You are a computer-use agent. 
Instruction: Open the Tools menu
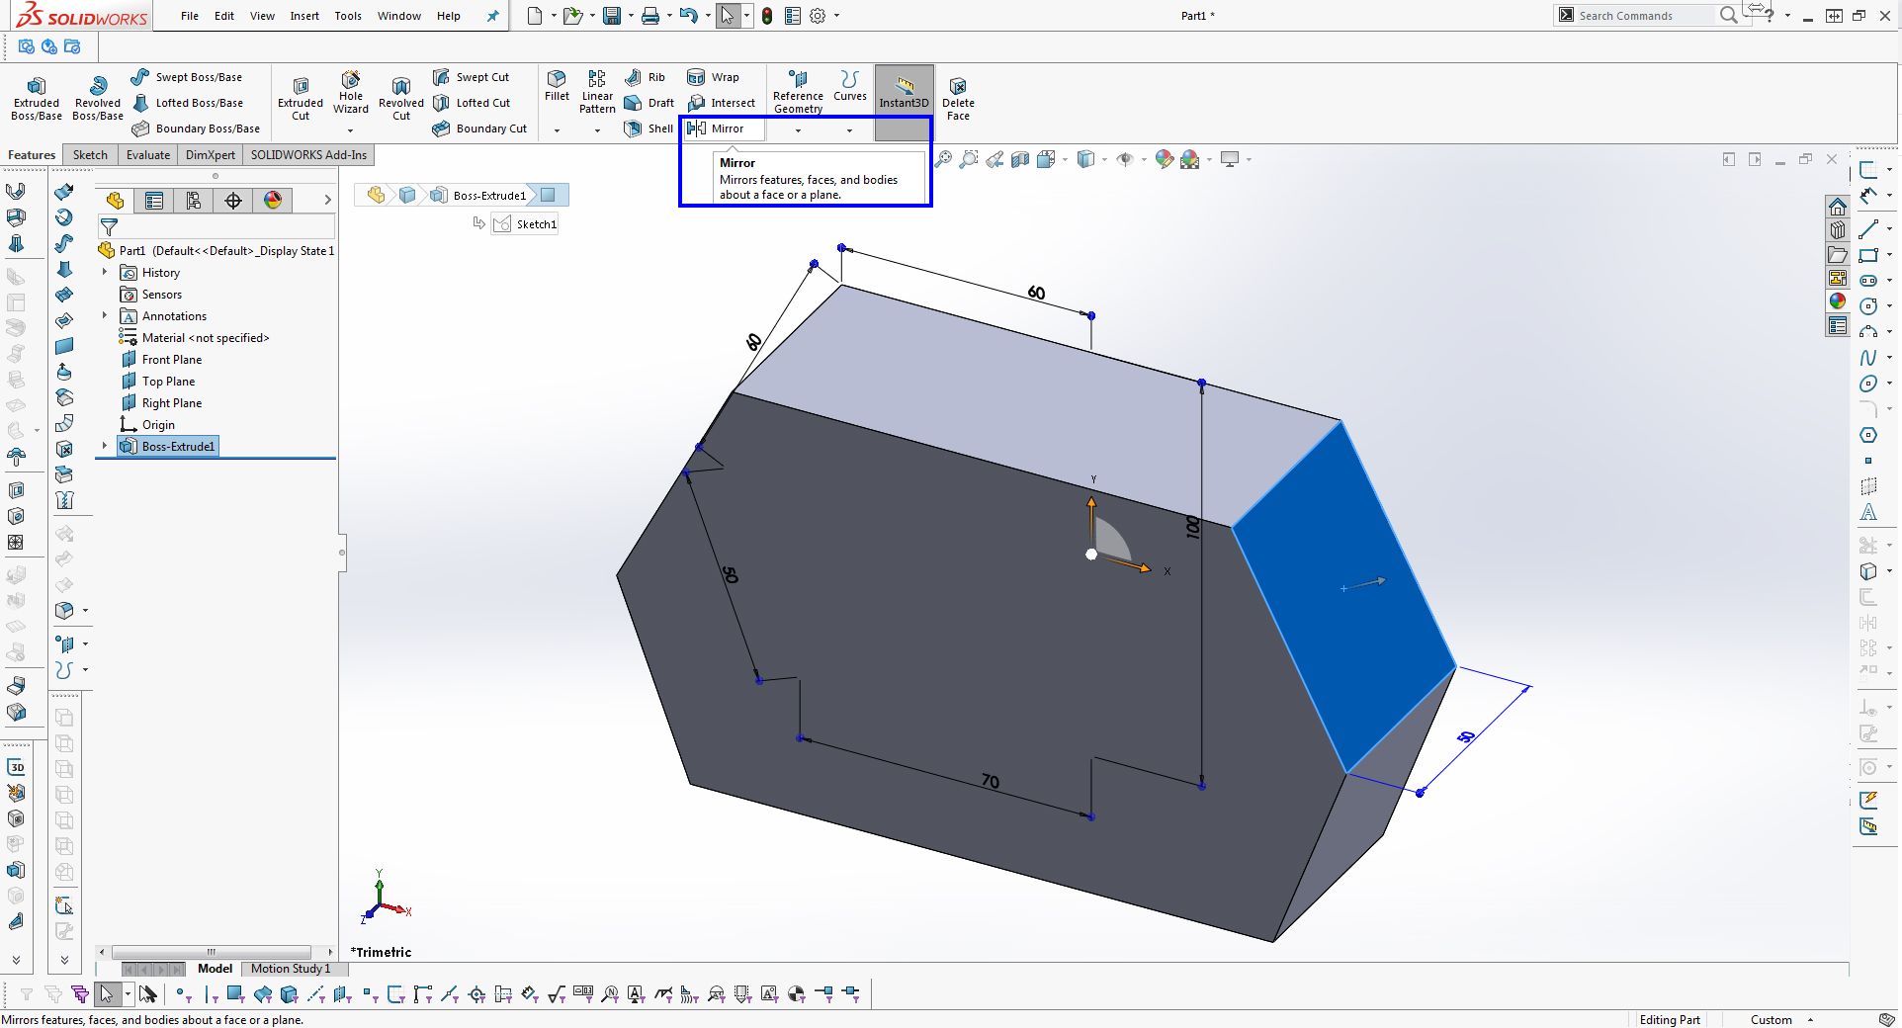tap(348, 16)
